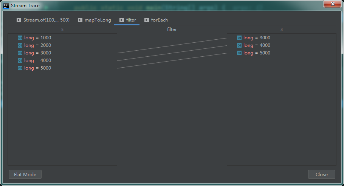The width and height of the screenshot is (344, 186).
Task: Open the Stream.of(100,... 500) tab
Action: click(x=43, y=20)
